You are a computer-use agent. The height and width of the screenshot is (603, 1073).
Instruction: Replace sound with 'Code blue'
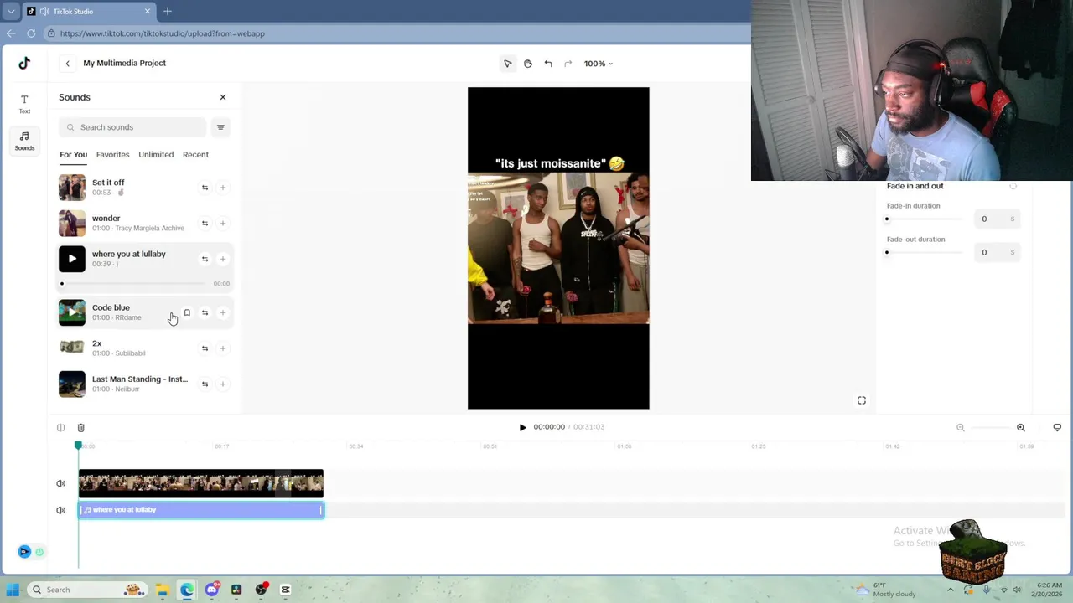205,312
